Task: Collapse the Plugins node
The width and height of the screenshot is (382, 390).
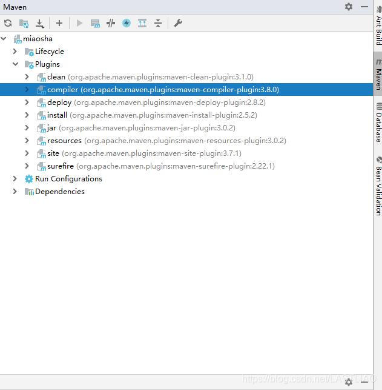Action: coord(15,64)
